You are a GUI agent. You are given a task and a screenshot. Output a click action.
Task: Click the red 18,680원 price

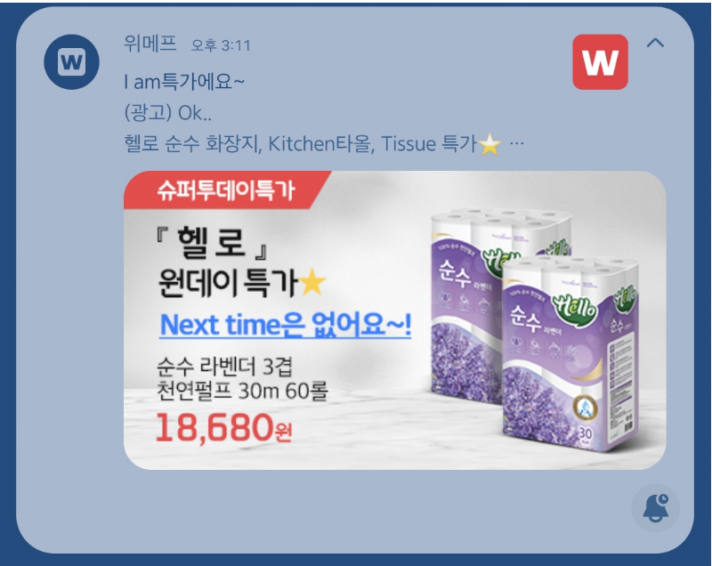point(223,427)
